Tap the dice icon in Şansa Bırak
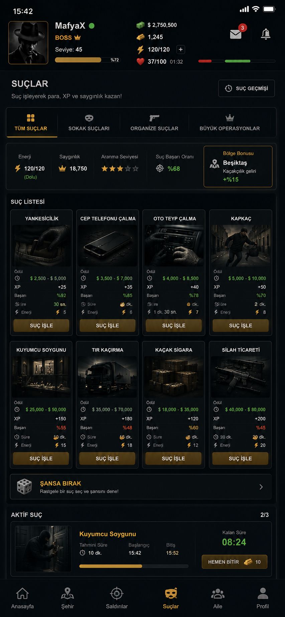The width and height of the screenshot is (285, 617). (x=24, y=487)
